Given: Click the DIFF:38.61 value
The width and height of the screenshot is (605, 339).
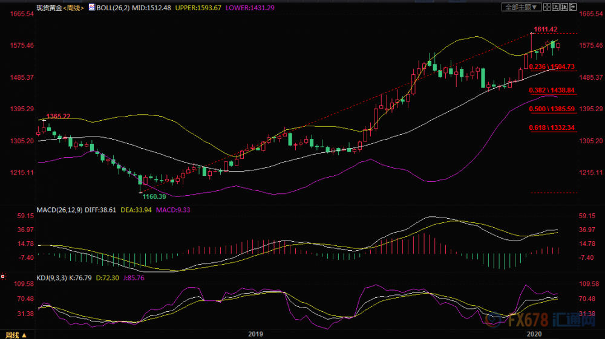Looking at the screenshot, I should (100, 210).
